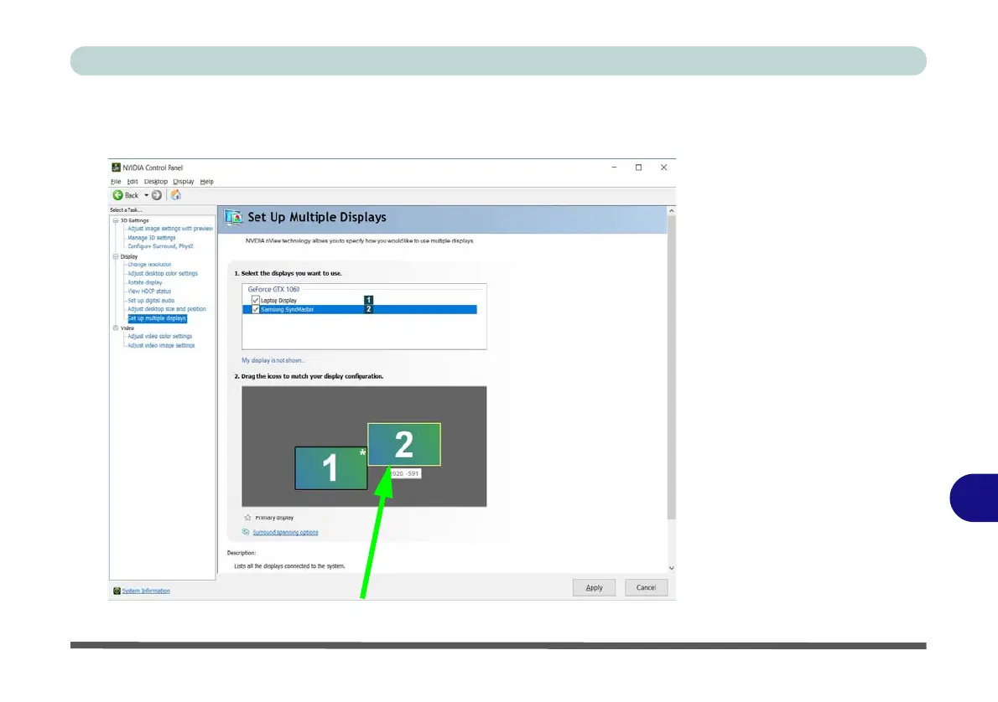The height and width of the screenshot is (702, 998).
Task: Select the Laptop Display list row text
Action: point(278,301)
